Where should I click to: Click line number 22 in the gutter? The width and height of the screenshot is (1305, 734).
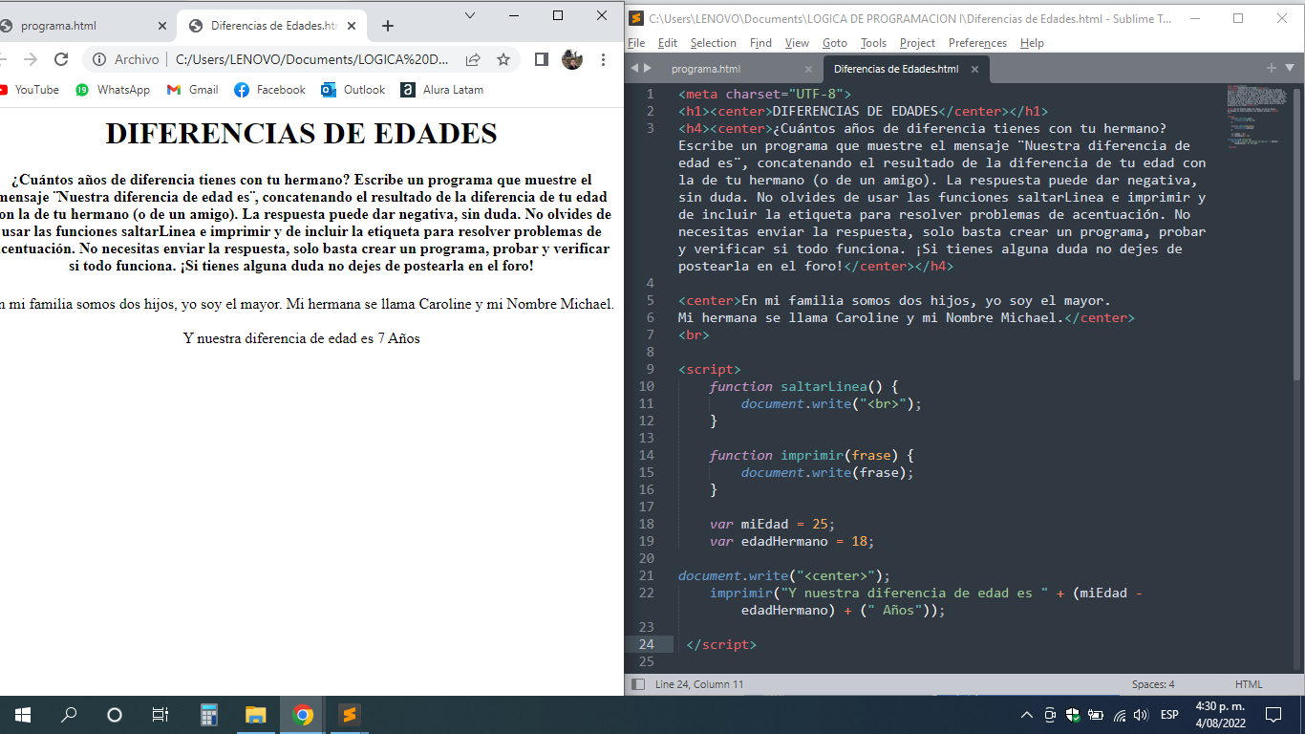tap(646, 593)
